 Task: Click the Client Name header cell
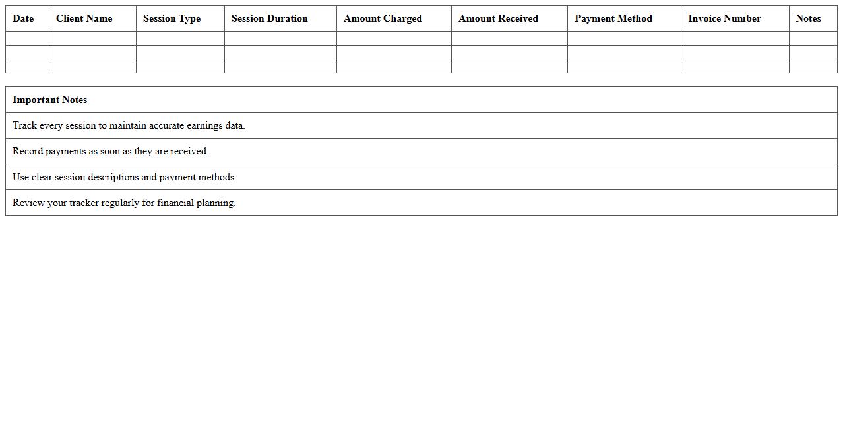(x=84, y=18)
